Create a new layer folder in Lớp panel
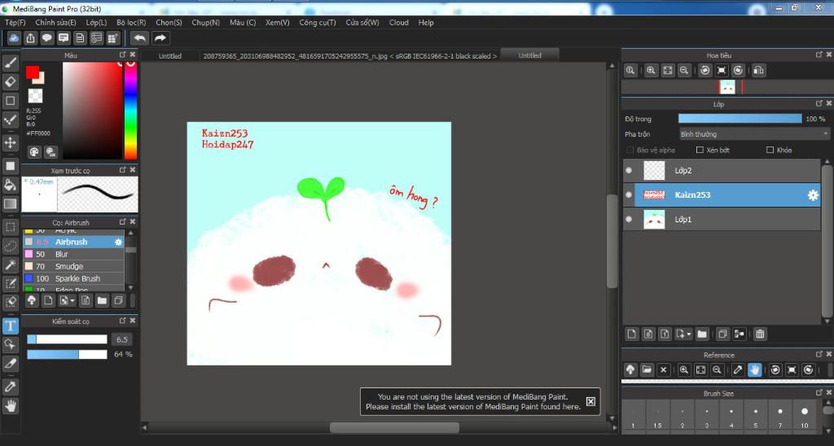This screenshot has height=446, width=834. pyautogui.click(x=702, y=334)
